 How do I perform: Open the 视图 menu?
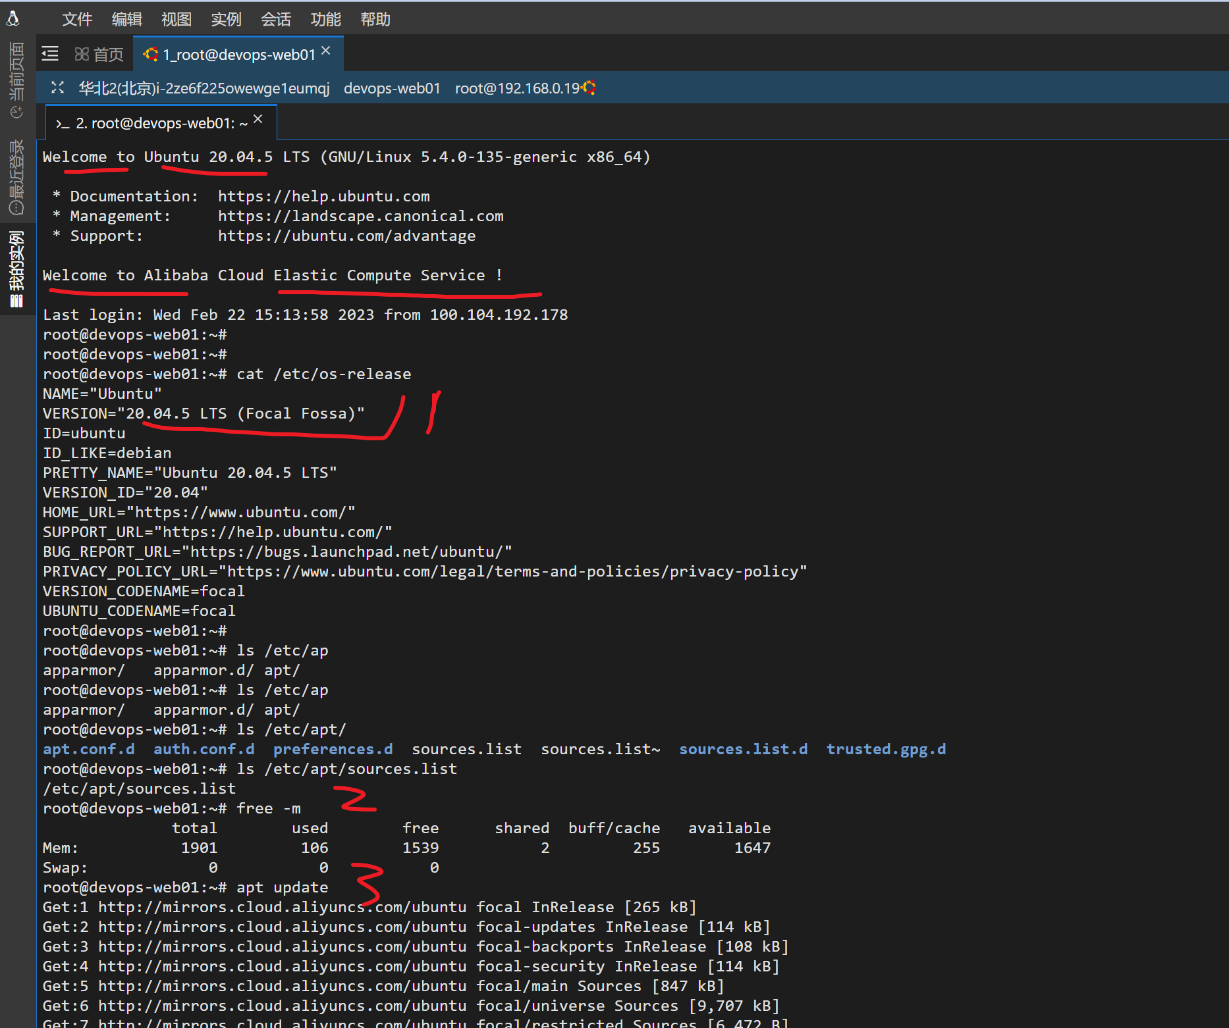pos(177,20)
